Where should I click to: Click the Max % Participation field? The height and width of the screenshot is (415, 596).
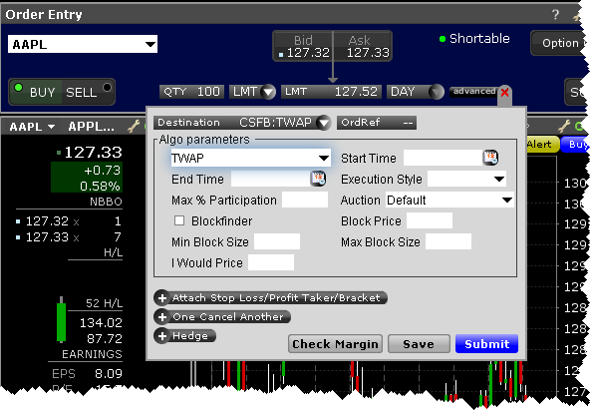(305, 200)
